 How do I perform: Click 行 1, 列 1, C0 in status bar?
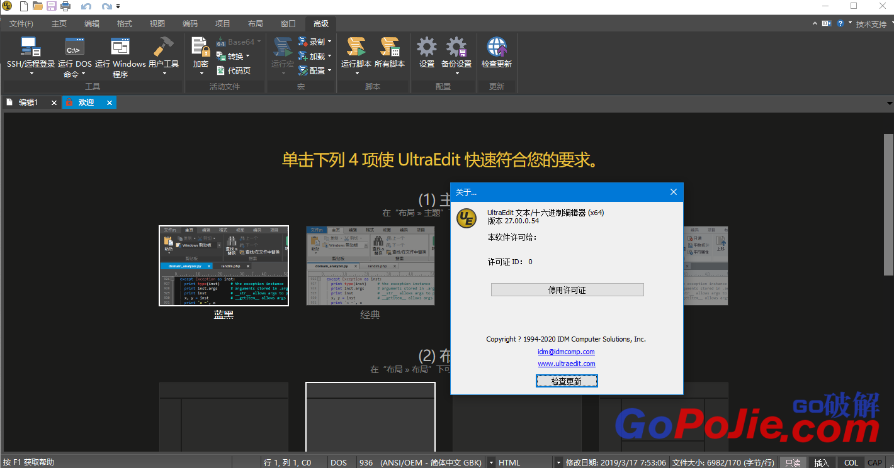(287, 462)
